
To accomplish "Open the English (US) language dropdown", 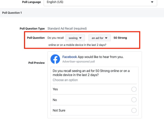I will point(100,2).
